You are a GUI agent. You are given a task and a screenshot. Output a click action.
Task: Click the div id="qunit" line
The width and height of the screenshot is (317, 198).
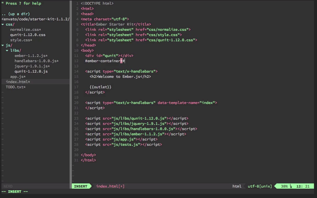click(109, 56)
